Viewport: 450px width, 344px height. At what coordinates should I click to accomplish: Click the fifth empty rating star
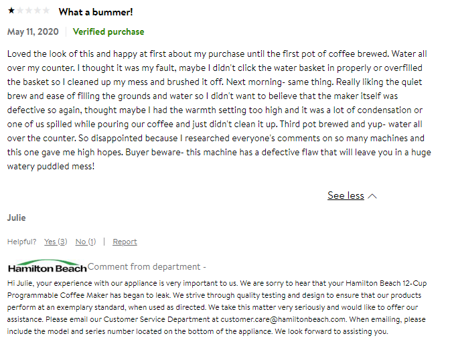pos(46,11)
